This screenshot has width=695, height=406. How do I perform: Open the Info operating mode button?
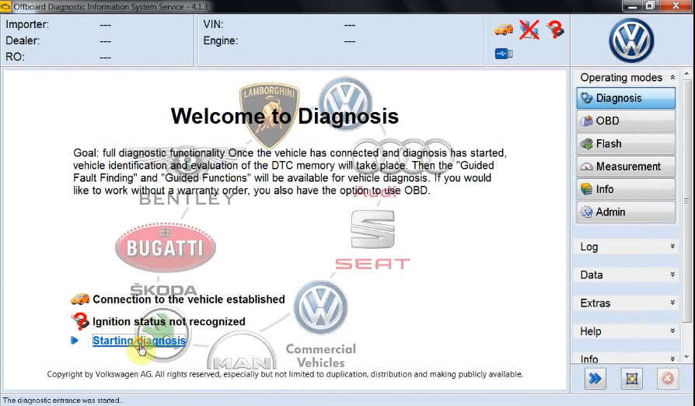[x=626, y=189]
